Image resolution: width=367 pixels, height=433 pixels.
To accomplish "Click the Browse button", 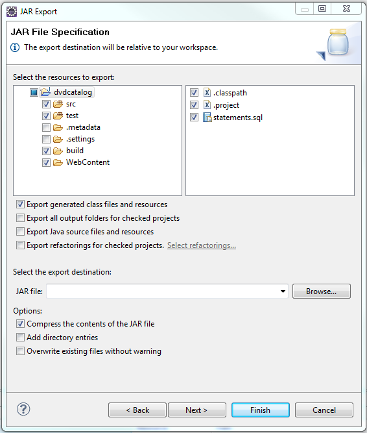I will coord(322,291).
